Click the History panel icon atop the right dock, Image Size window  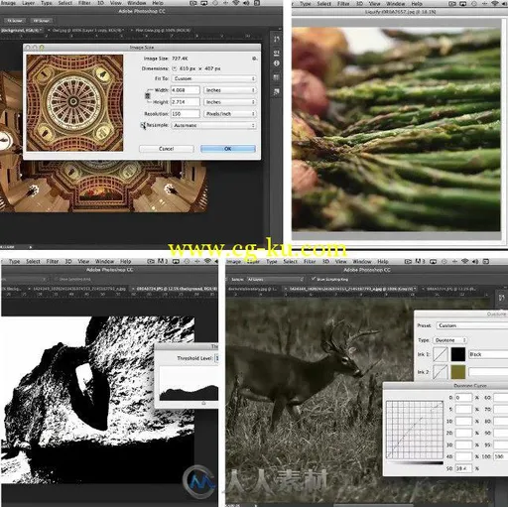tap(276, 40)
